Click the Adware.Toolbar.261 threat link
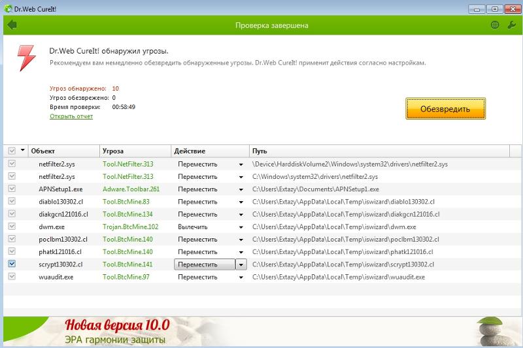523x348 pixels. coord(131,189)
